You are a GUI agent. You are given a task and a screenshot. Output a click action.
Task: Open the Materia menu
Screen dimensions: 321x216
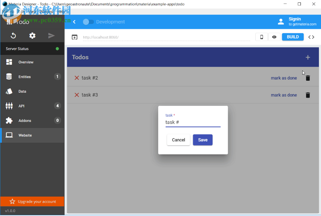(x=8, y=12)
